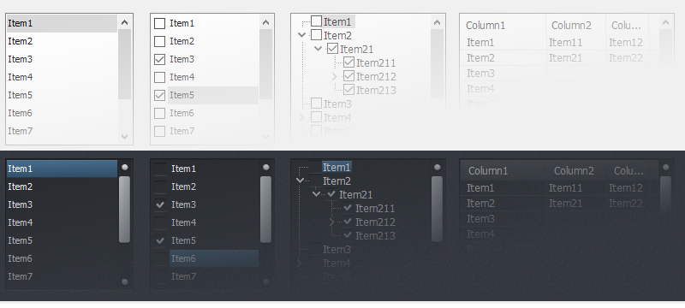Check the Item1 checkbox in light checklist

[160, 23]
